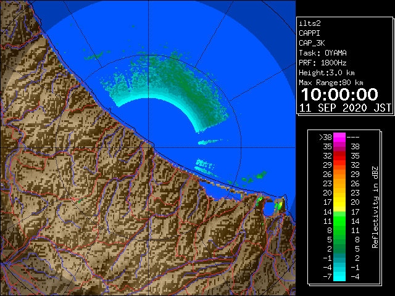
Task: Pick the red swatch beside 32
Action: (339, 156)
